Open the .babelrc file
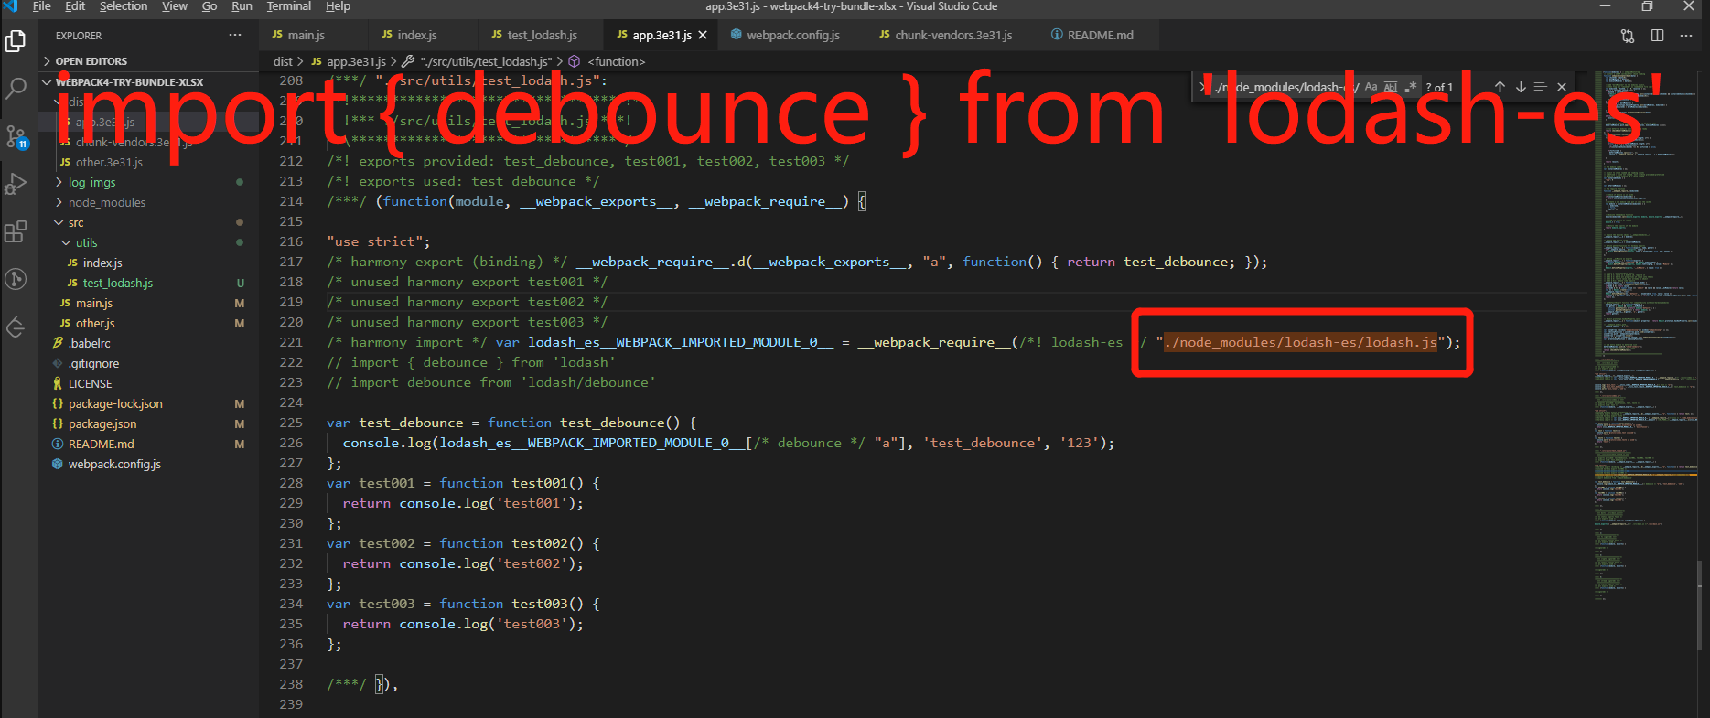The image size is (1710, 718). point(147,343)
